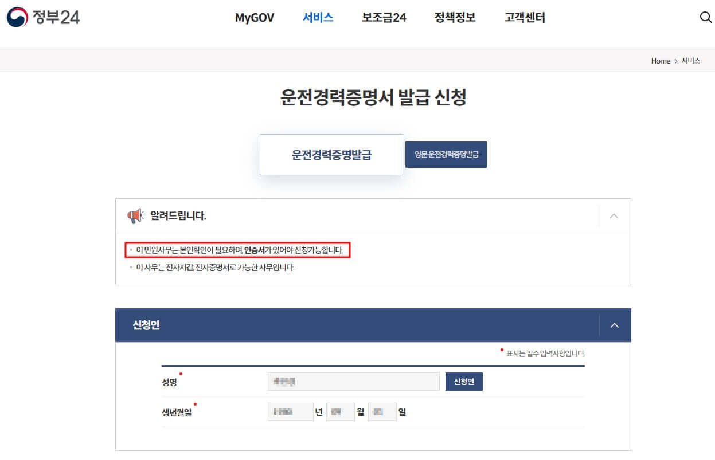The image size is (715, 460).
Task: Click the birth month input field
Action: [340, 411]
